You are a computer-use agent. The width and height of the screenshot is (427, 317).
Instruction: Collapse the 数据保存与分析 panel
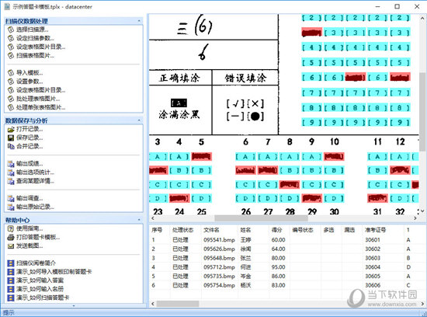pos(139,120)
